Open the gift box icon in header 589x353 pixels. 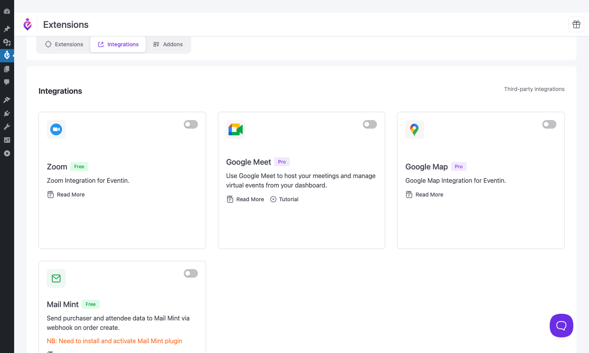pyautogui.click(x=576, y=24)
